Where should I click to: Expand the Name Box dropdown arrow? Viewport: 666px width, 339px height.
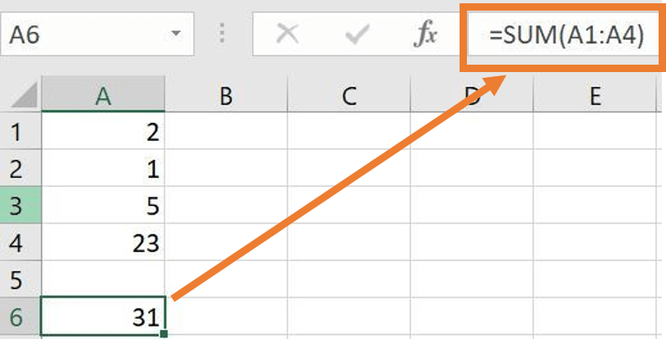click(x=175, y=35)
